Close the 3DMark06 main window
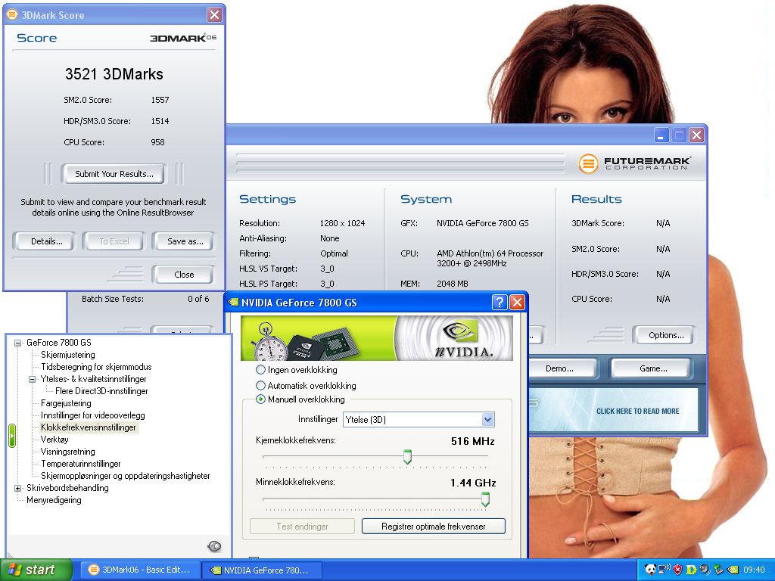 [x=696, y=135]
